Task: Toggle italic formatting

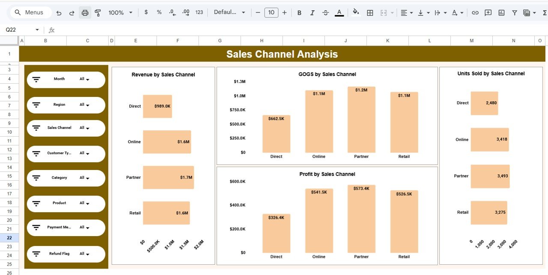Action: (312, 12)
